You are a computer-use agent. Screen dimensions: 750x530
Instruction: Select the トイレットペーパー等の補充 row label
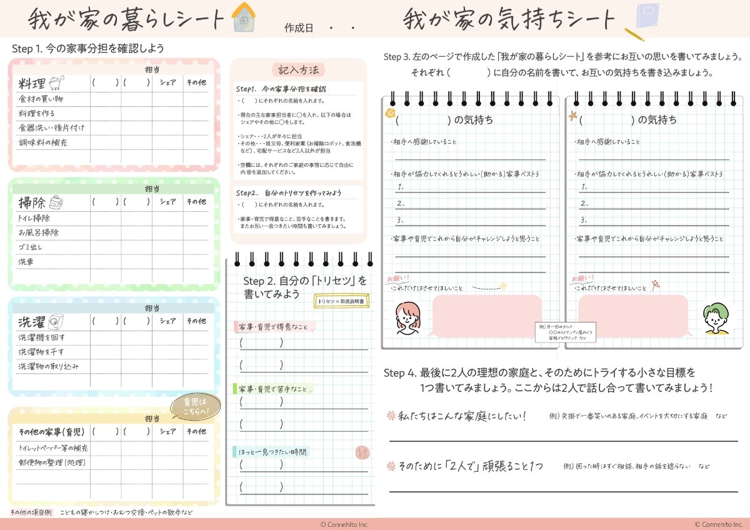(52, 448)
